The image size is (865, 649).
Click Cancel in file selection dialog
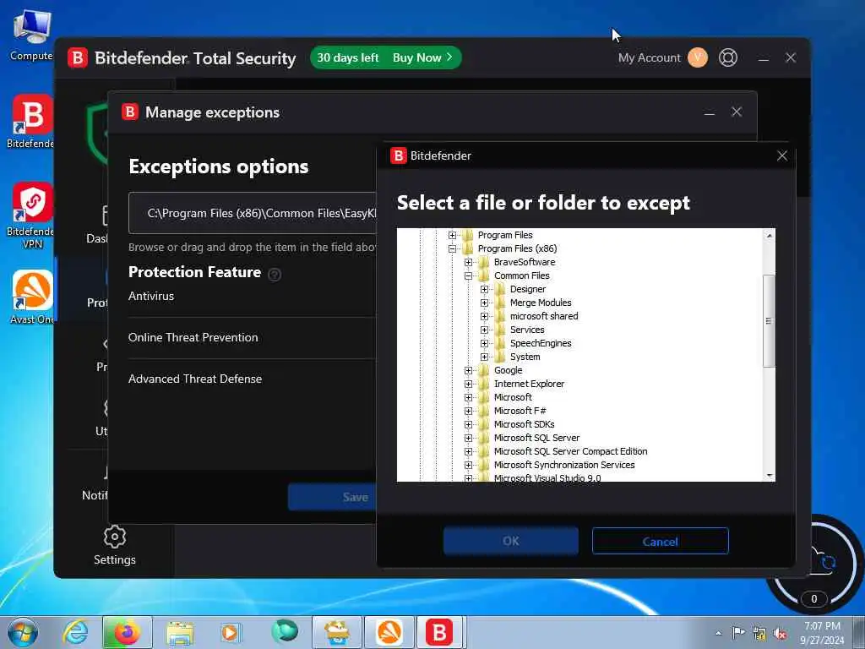(660, 542)
